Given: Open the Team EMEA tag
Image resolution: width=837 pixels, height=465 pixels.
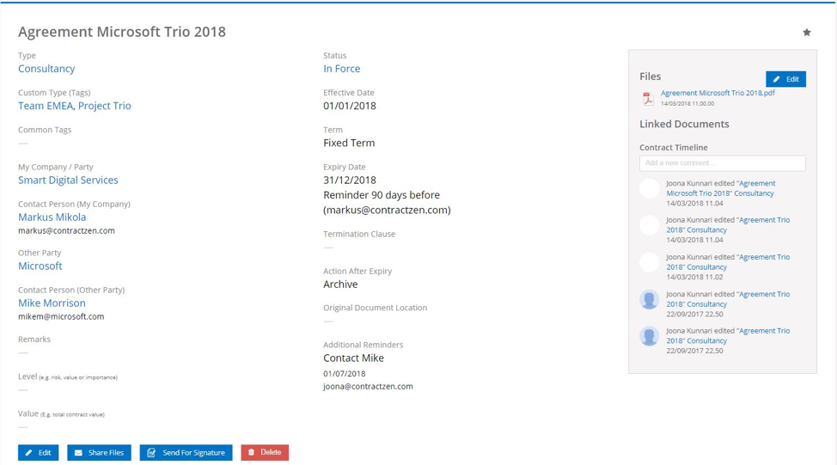Looking at the screenshot, I should coord(46,106).
